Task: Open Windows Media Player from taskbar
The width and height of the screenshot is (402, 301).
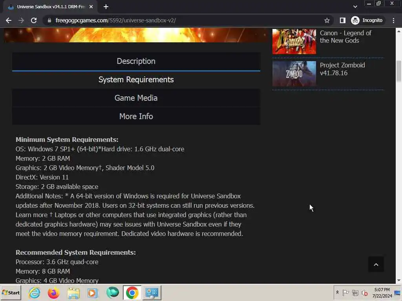Action: [x=93, y=292]
